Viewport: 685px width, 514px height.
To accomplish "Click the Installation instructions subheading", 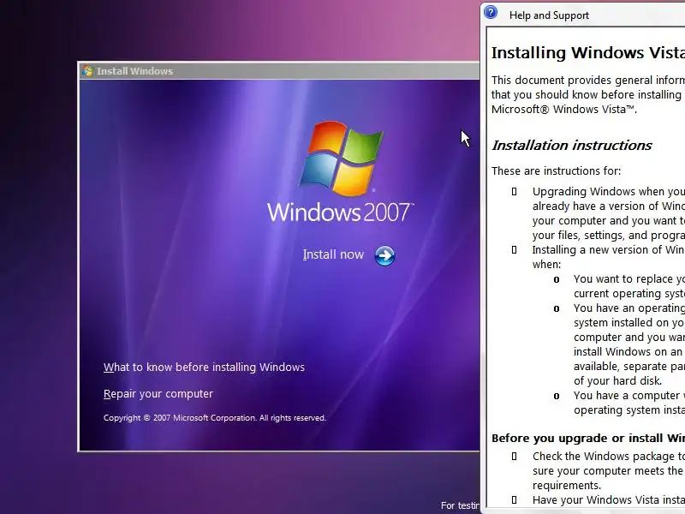I will tap(571, 145).
